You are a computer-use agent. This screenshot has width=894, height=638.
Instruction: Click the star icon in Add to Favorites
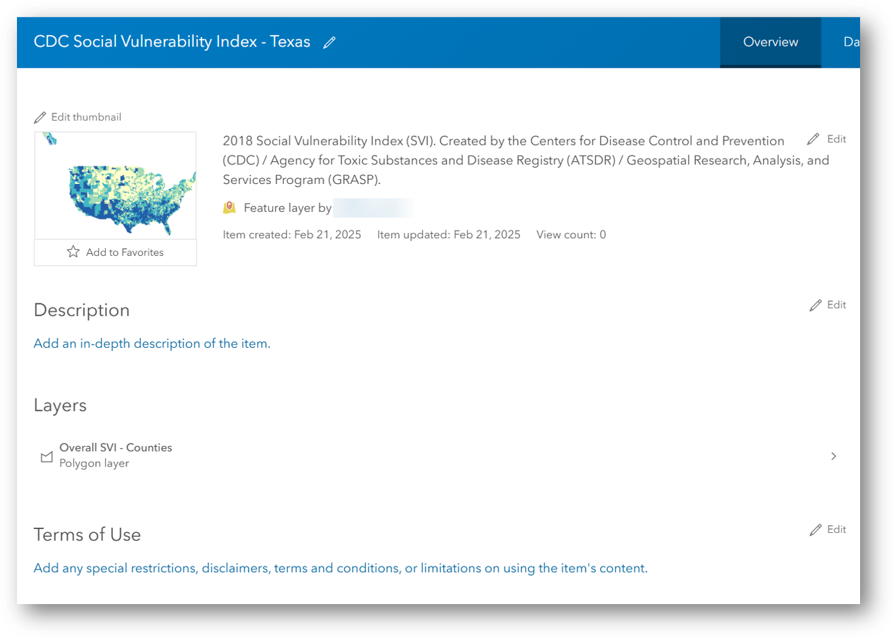click(73, 252)
